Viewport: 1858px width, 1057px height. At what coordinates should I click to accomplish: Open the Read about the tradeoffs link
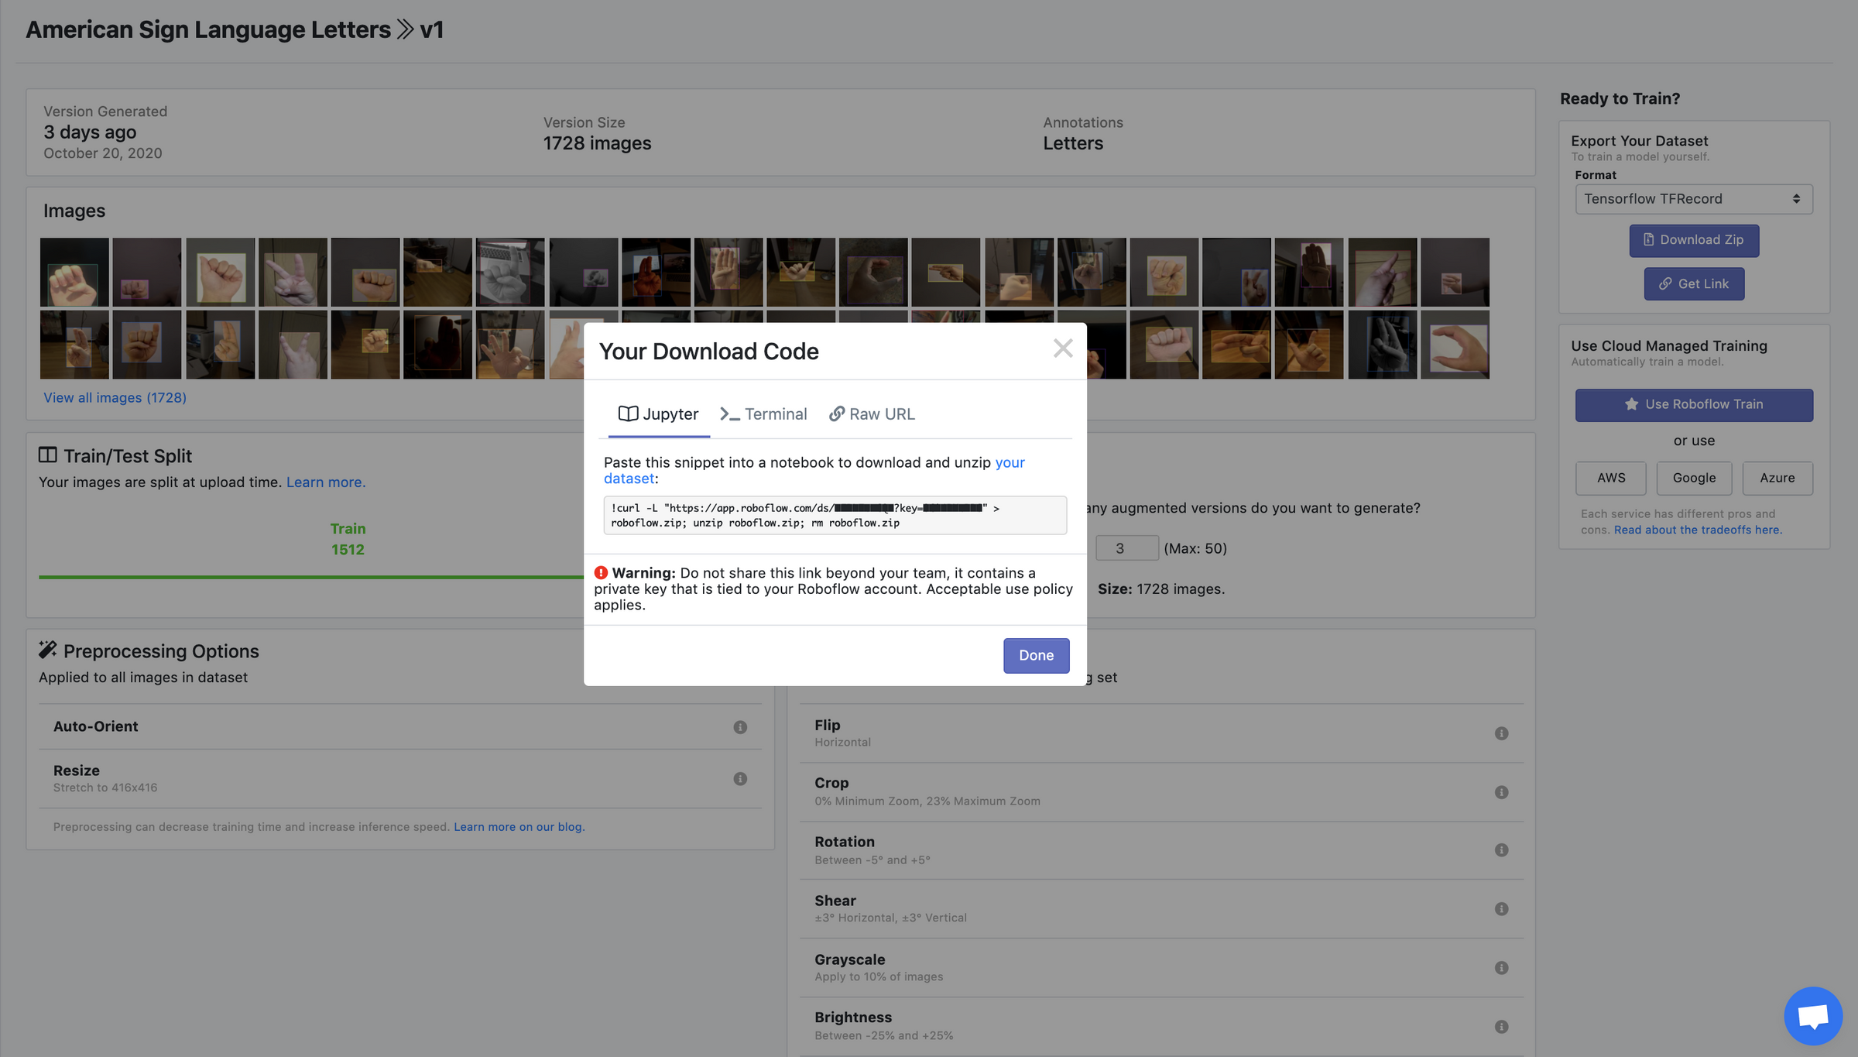coord(1697,530)
